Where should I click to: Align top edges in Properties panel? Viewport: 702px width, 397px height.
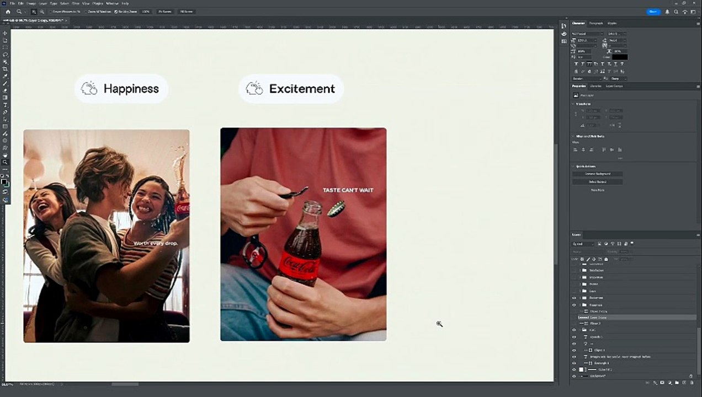[604, 149]
